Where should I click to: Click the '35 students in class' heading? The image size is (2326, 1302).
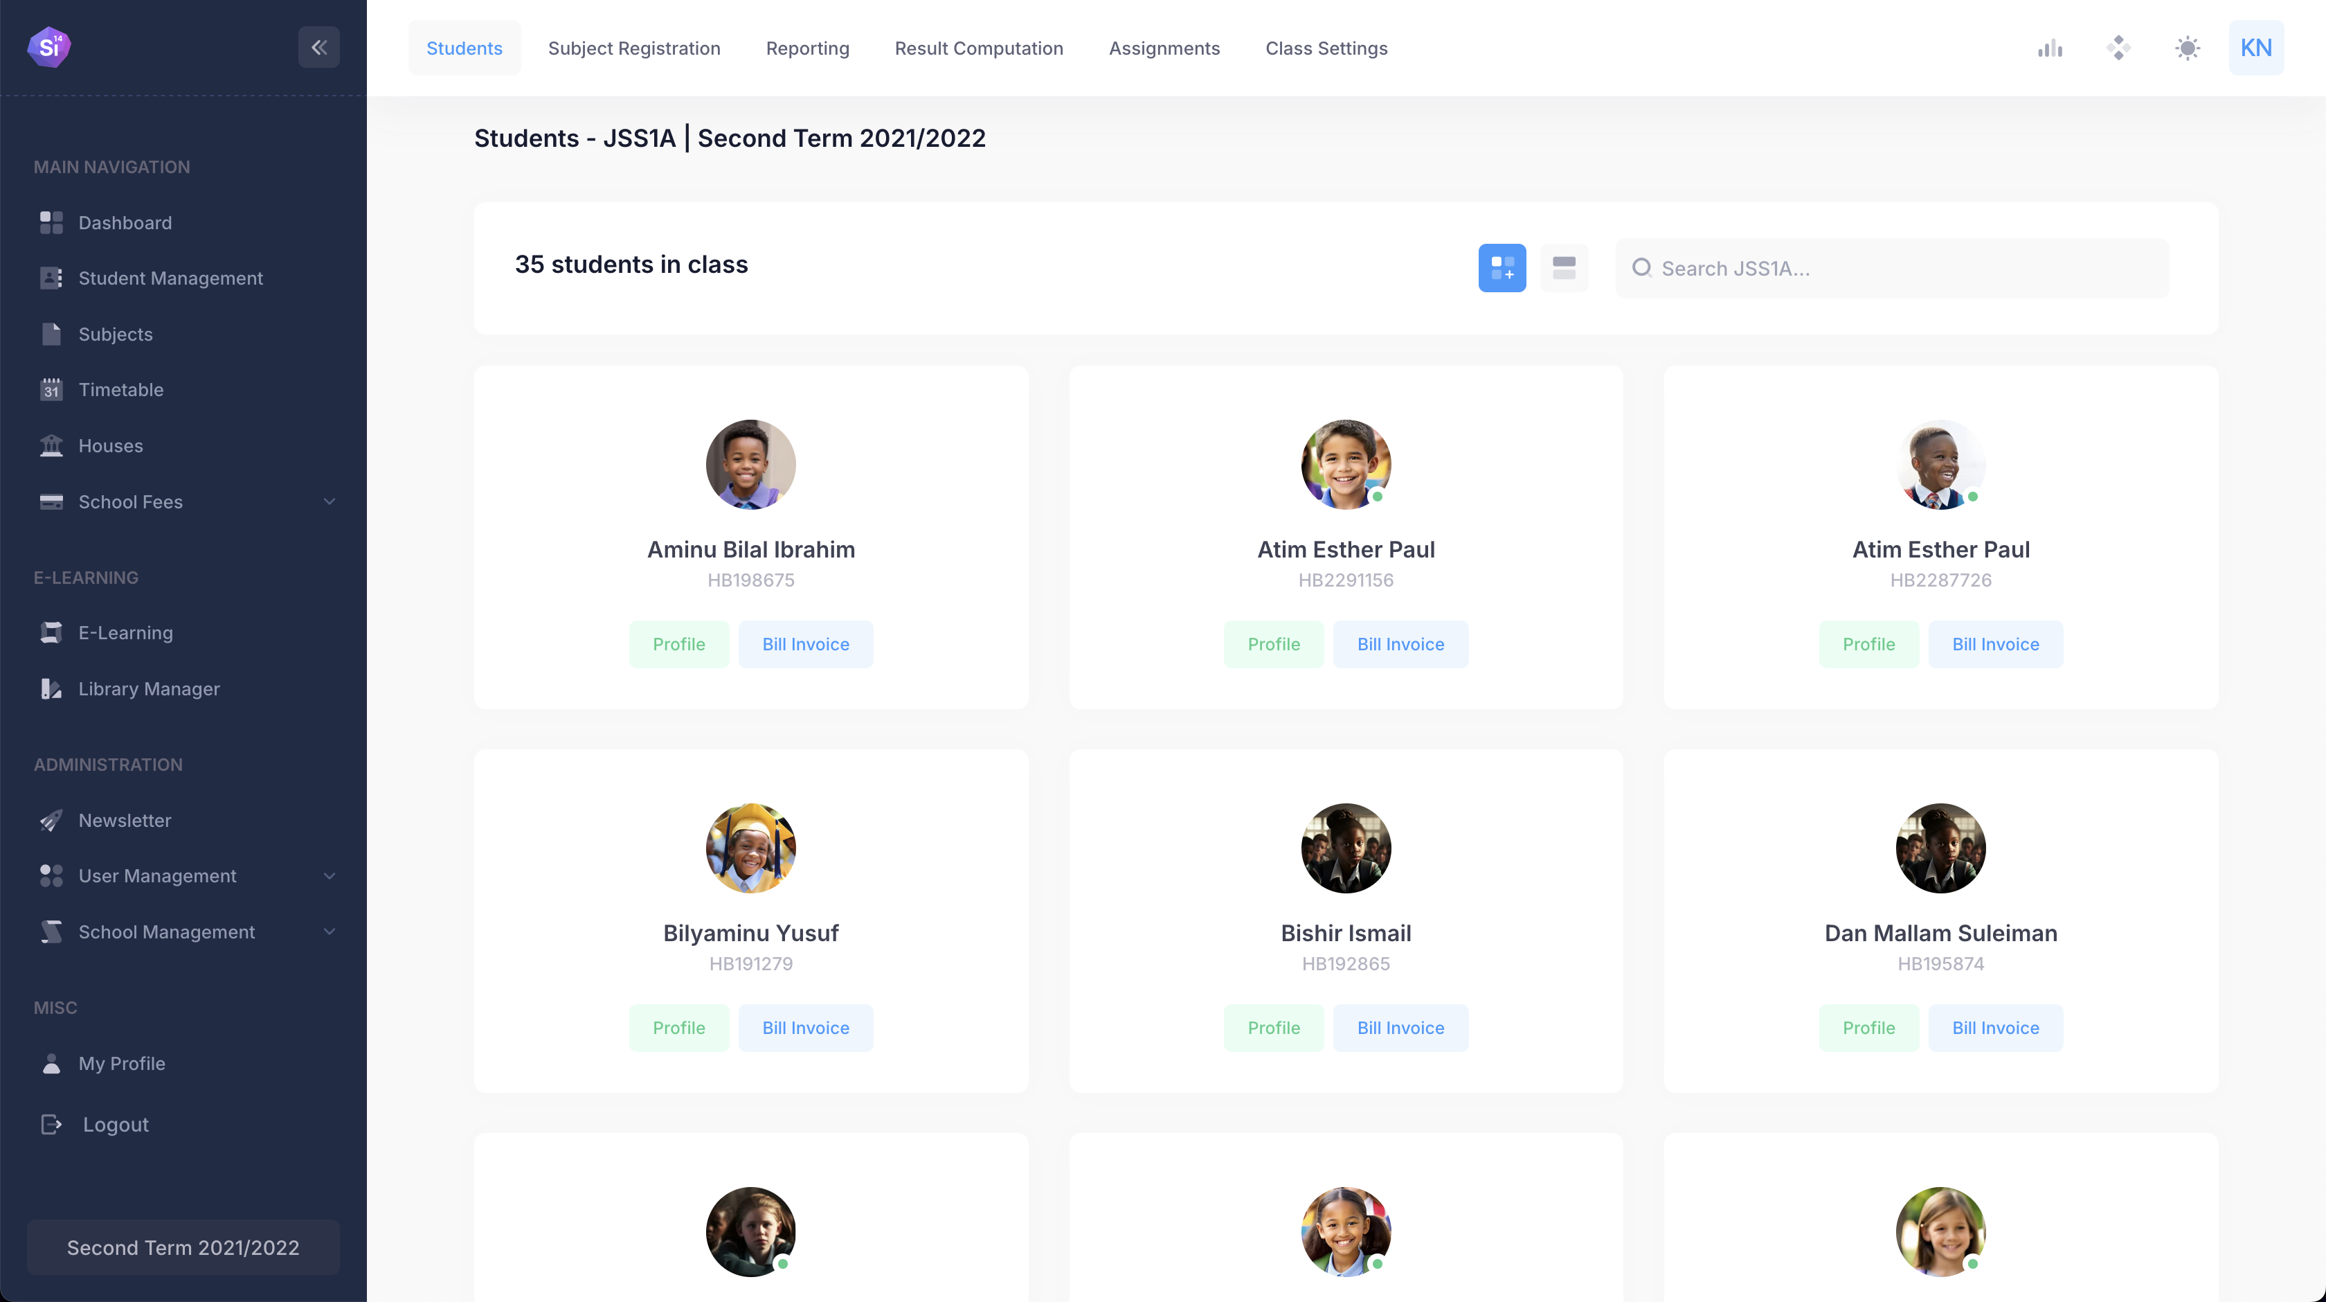point(631,264)
